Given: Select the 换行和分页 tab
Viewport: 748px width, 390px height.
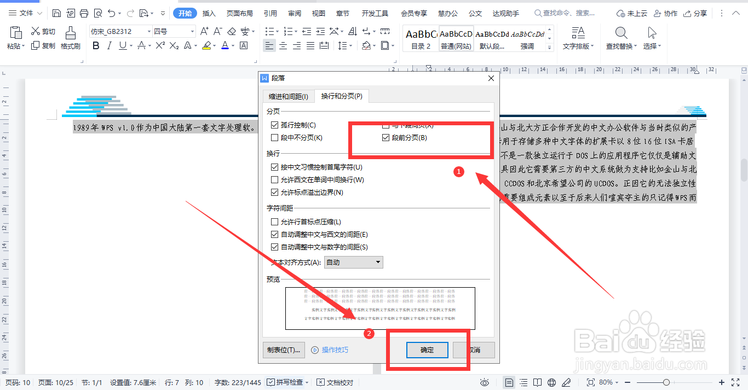Looking at the screenshot, I should click(x=342, y=96).
